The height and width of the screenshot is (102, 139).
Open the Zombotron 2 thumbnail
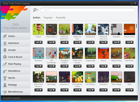coord(64,77)
